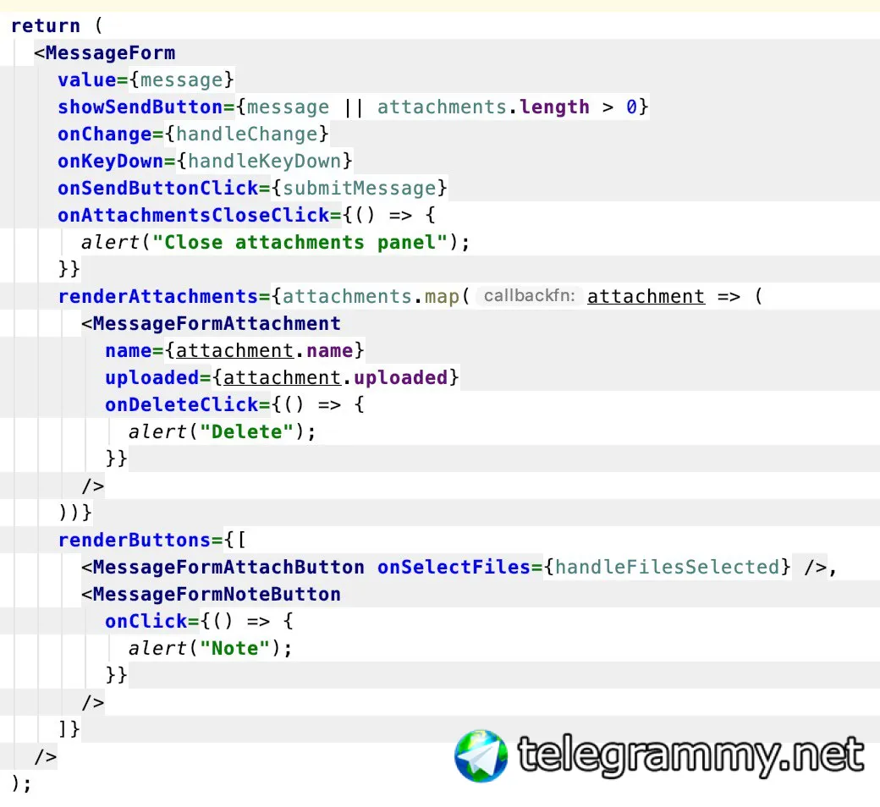
Task: Click the 'map' method call
Action: coord(442,296)
